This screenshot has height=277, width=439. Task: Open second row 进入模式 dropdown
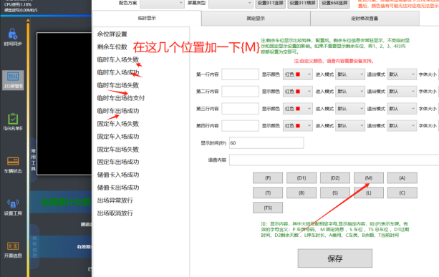[350, 92]
